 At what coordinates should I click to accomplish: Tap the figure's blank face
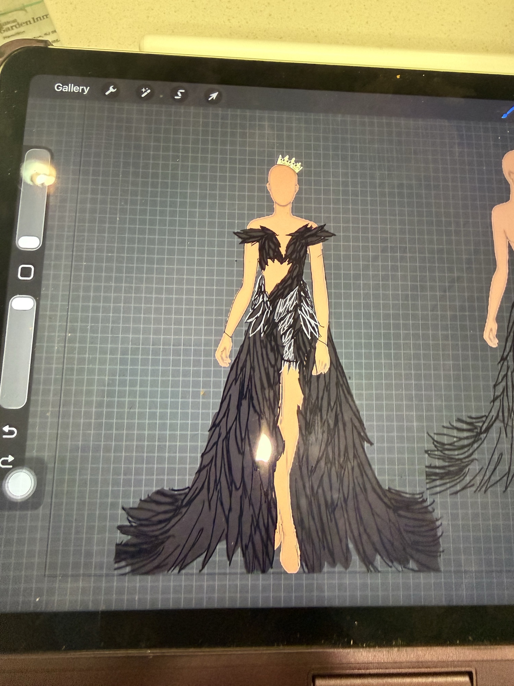pyautogui.click(x=283, y=187)
